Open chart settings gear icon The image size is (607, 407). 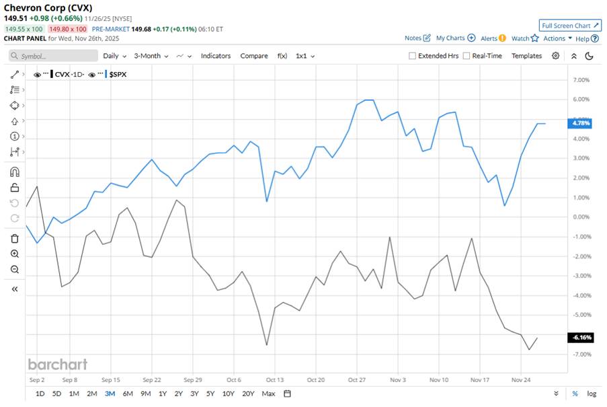(555, 56)
